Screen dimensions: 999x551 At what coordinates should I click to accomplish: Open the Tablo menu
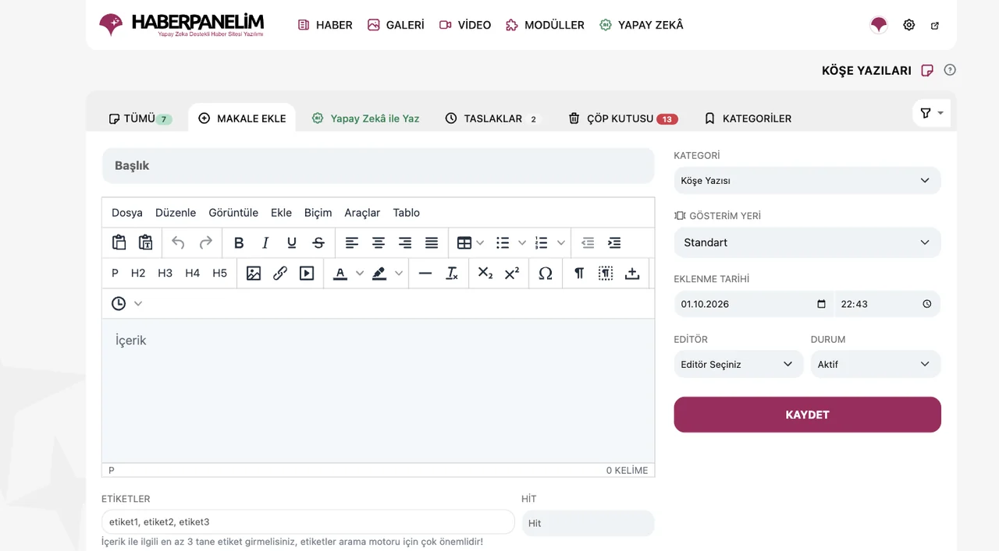click(407, 213)
